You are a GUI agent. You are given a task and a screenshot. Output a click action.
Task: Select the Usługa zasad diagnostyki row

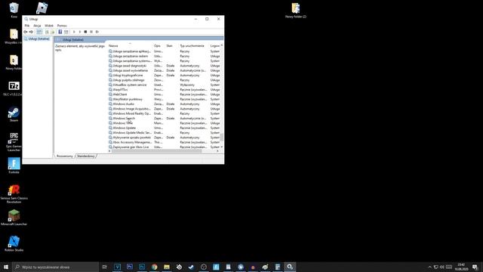click(x=165, y=66)
